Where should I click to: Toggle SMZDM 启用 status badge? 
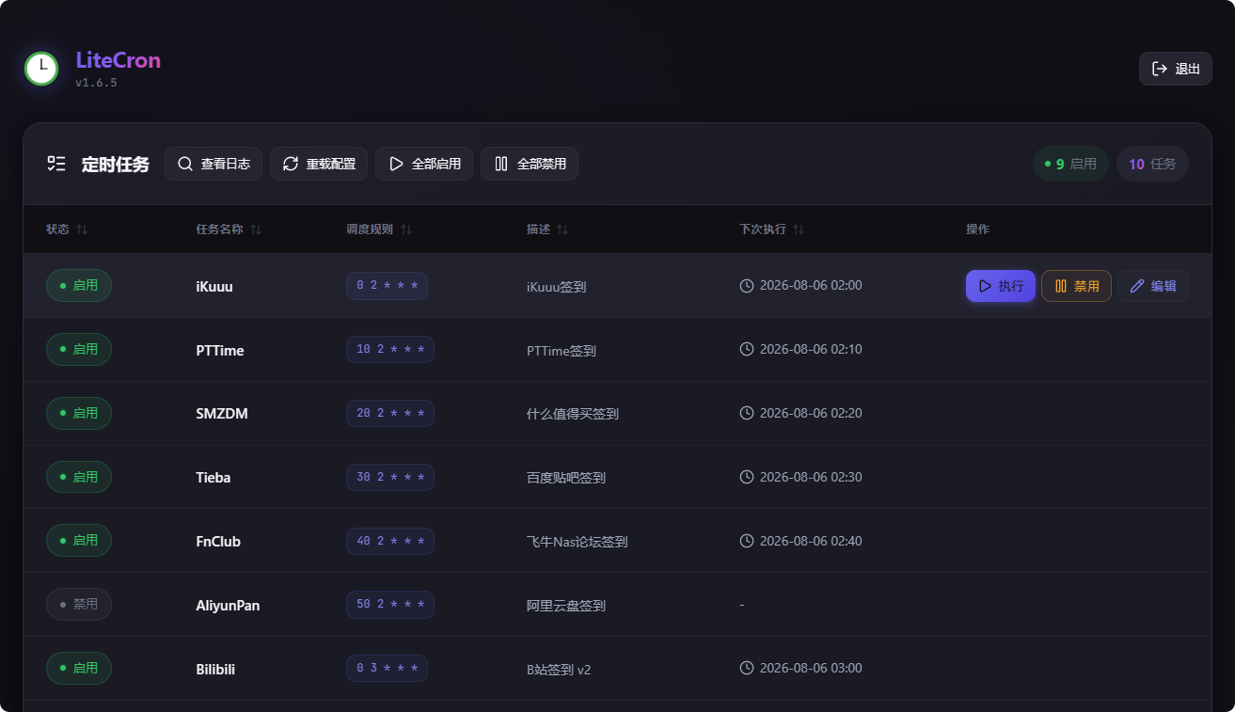point(79,413)
